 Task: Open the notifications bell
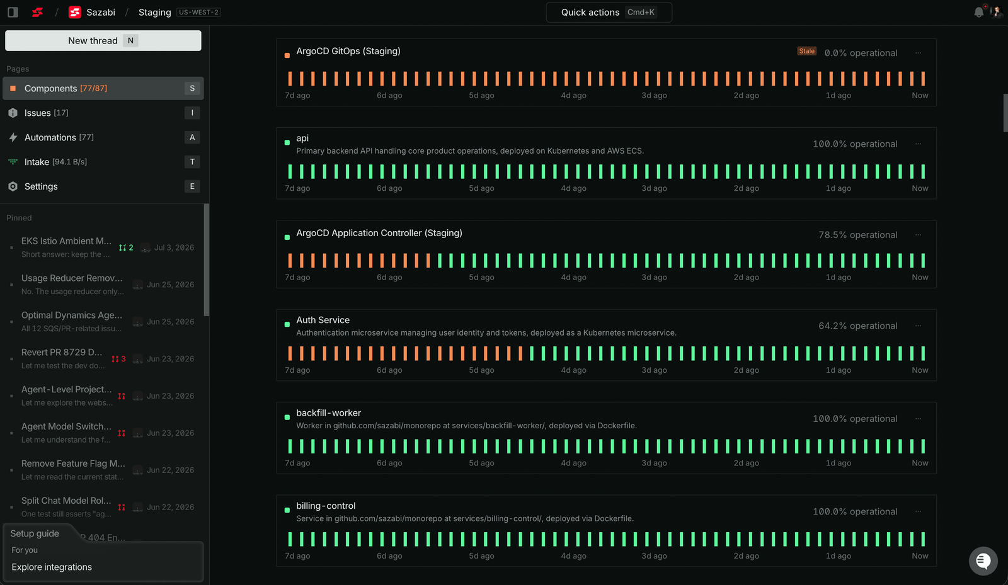click(979, 12)
